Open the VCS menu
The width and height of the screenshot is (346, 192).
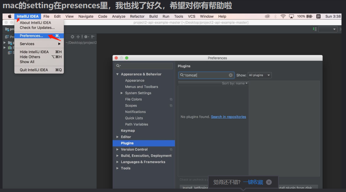[x=192, y=16]
